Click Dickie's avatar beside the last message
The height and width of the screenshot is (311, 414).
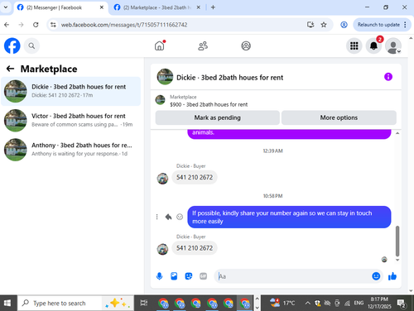click(162, 249)
